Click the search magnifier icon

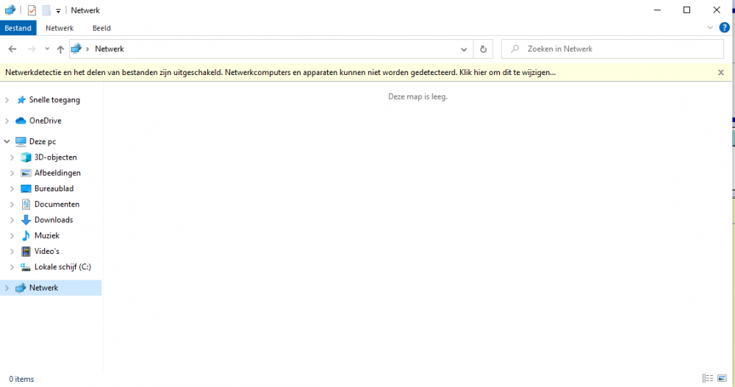[x=515, y=49]
